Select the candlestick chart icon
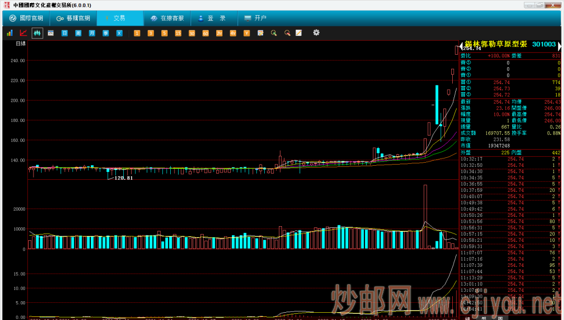564x320 pixels. pos(37,33)
